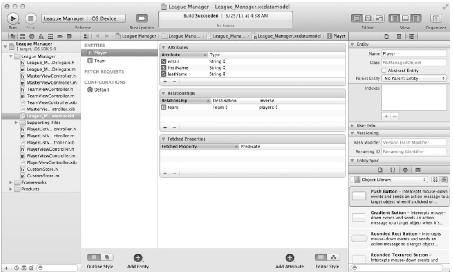The height and width of the screenshot is (275, 453).
Task: Toggle the Navigator pane view button
Action: point(394,18)
